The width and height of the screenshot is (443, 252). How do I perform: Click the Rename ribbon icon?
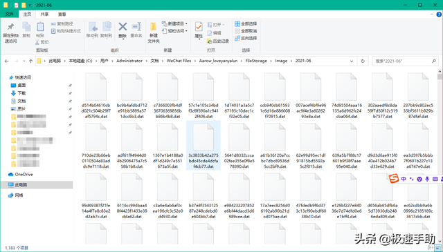click(136, 27)
